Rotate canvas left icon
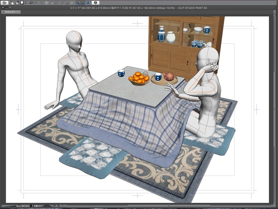This screenshot has height=209, width=278. tap(55, 206)
